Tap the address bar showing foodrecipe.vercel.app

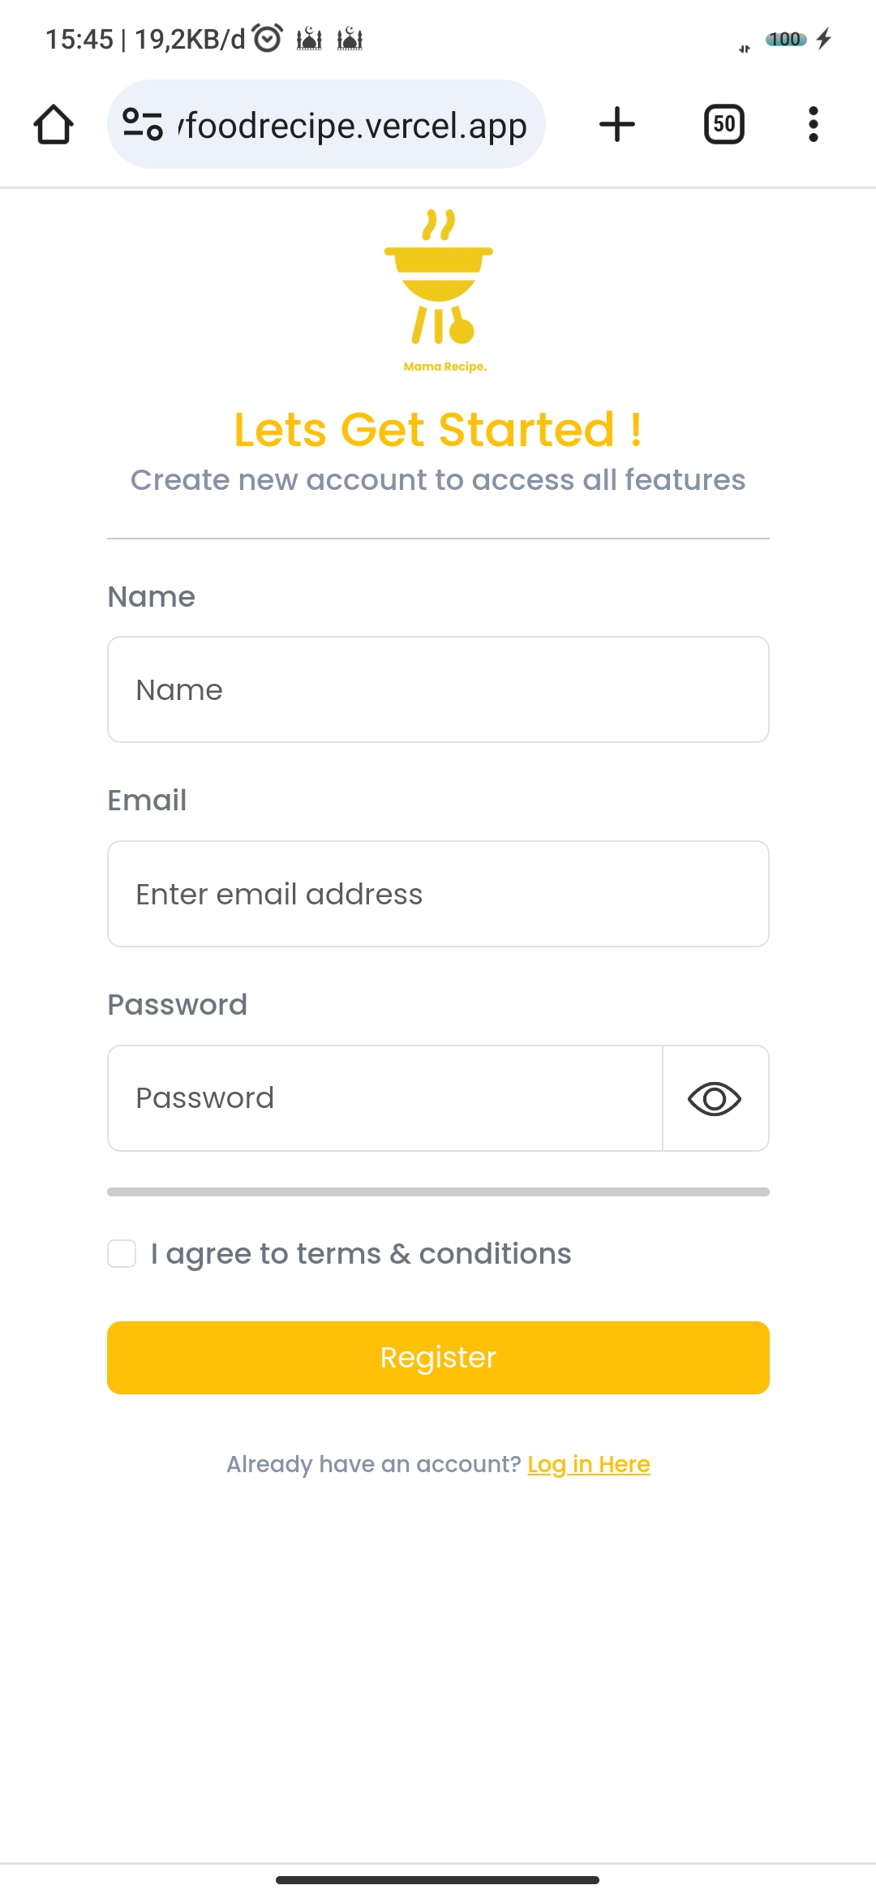point(349,123)
